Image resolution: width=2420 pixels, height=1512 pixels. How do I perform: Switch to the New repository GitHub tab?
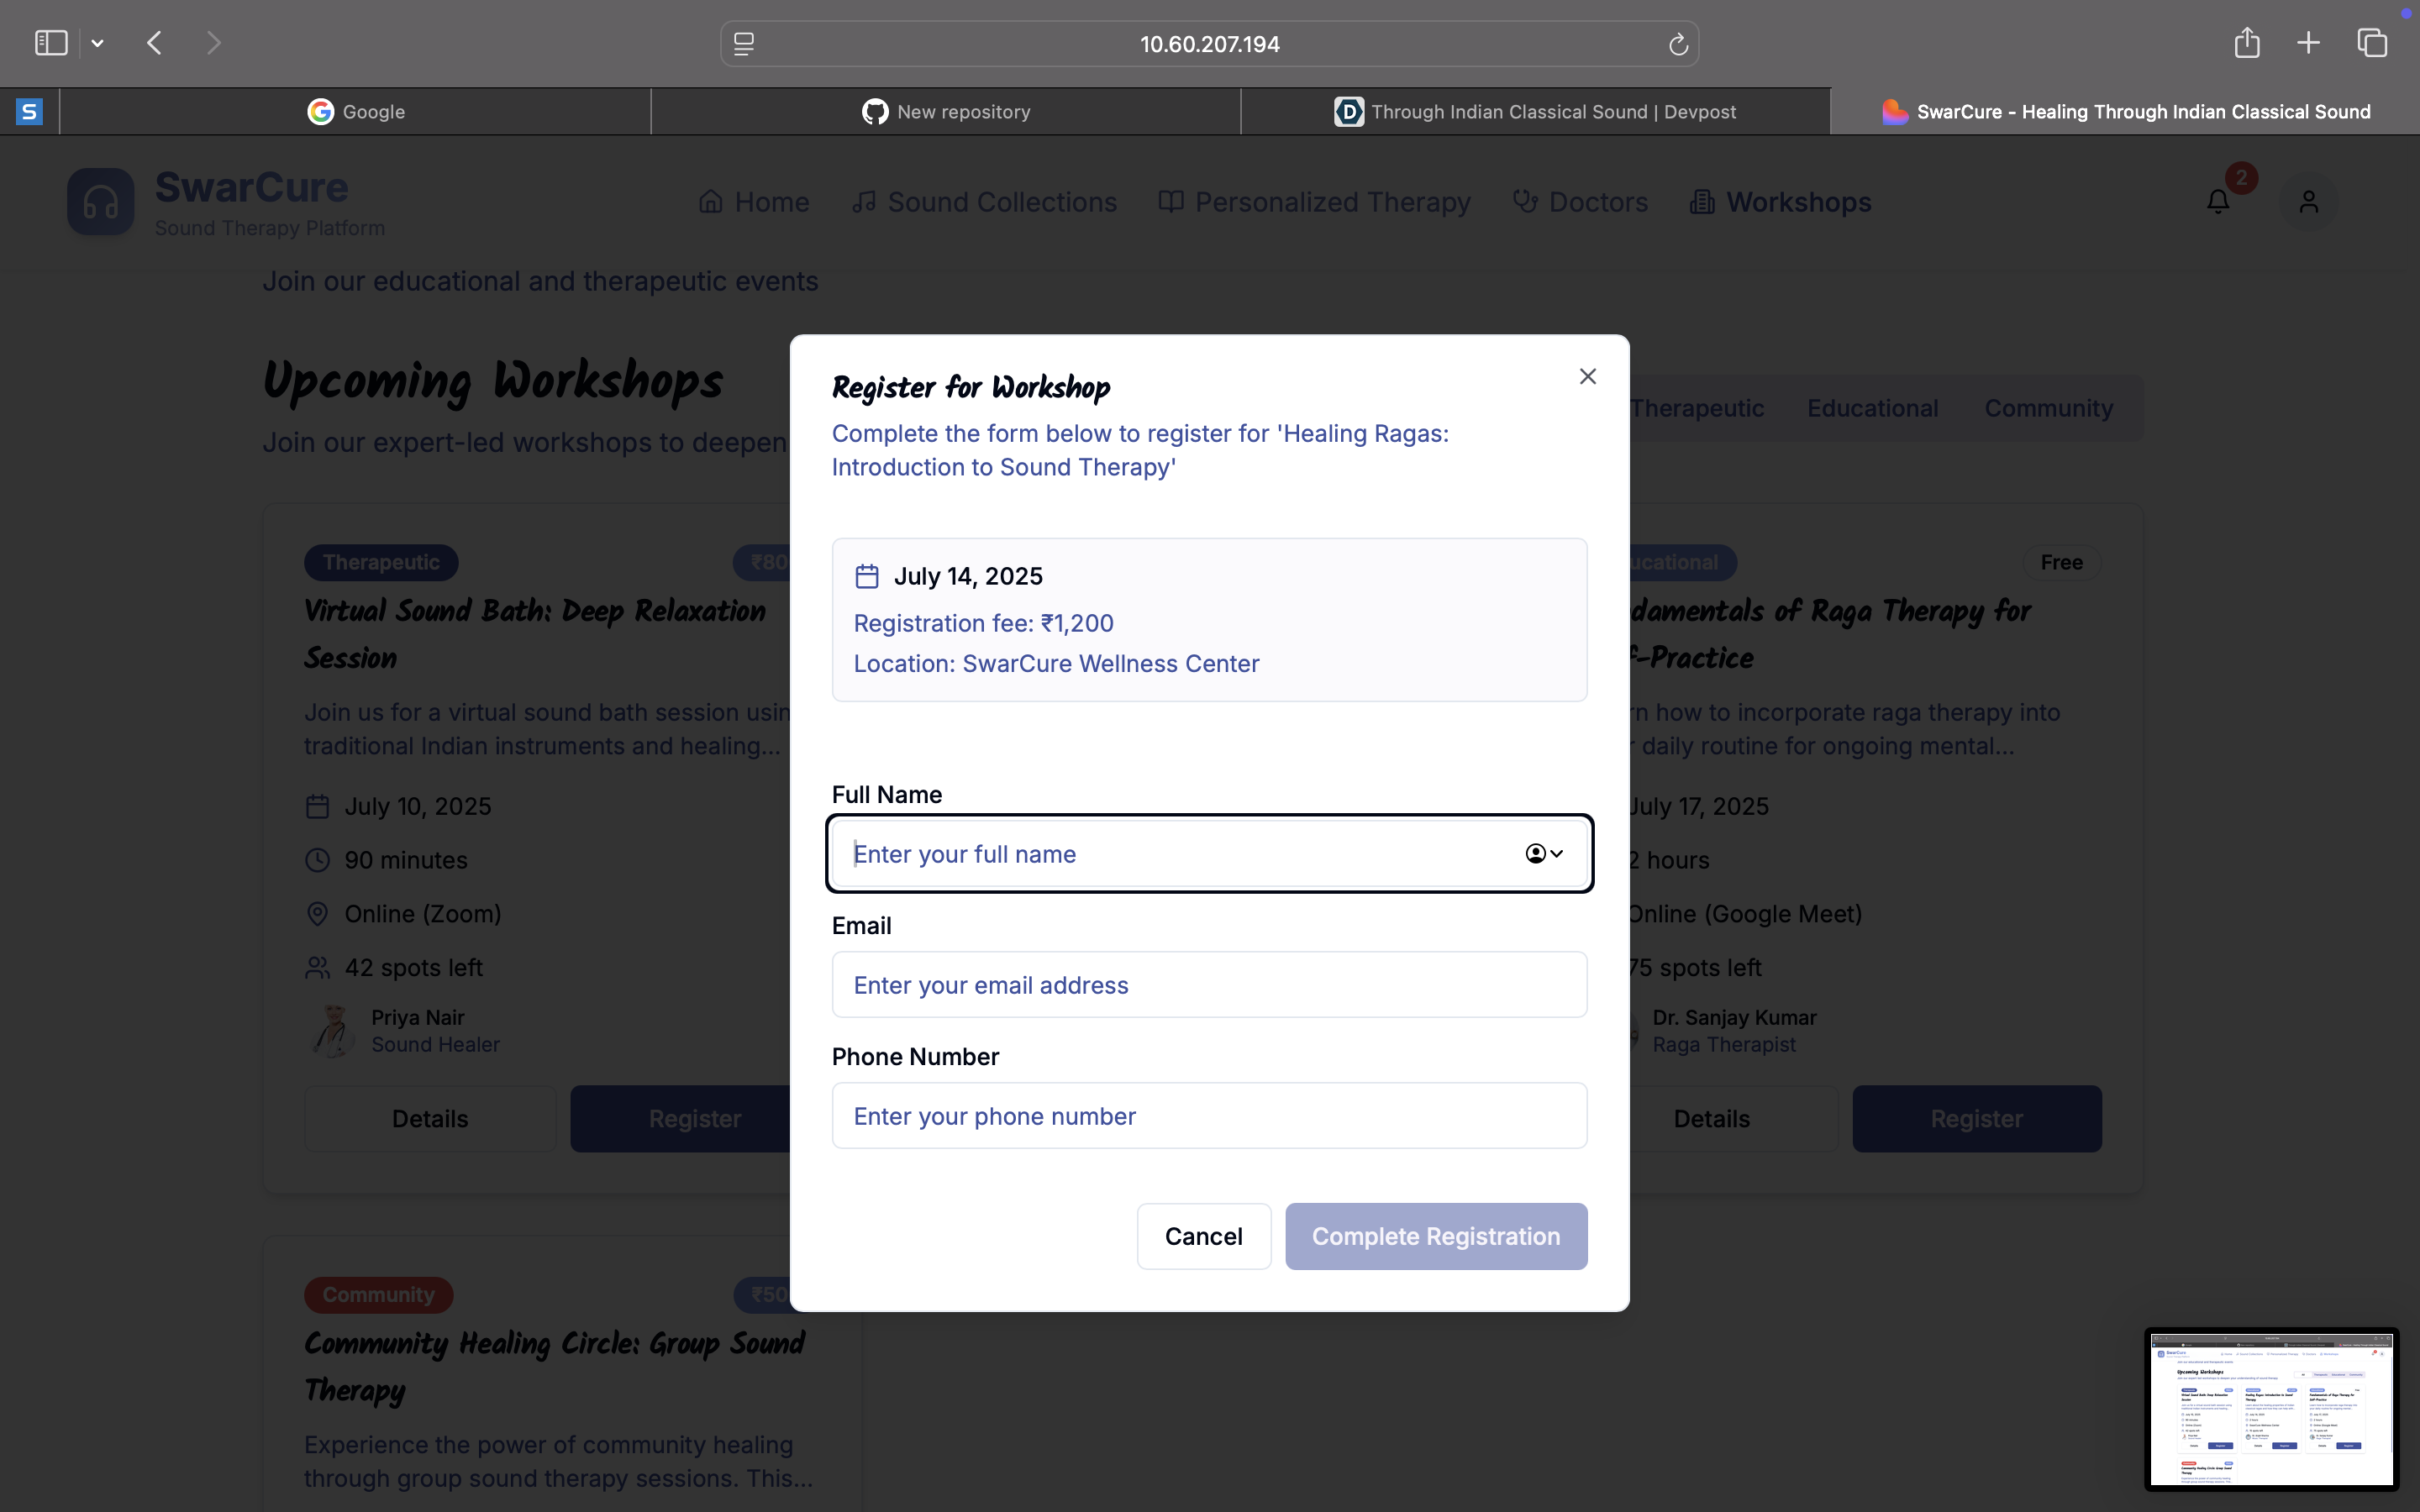point(946,112)
